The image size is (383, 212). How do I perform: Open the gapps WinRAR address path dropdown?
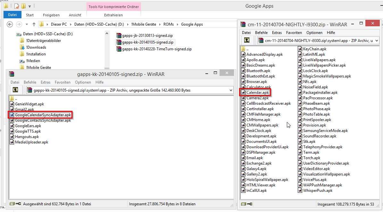tap(230, 90)
